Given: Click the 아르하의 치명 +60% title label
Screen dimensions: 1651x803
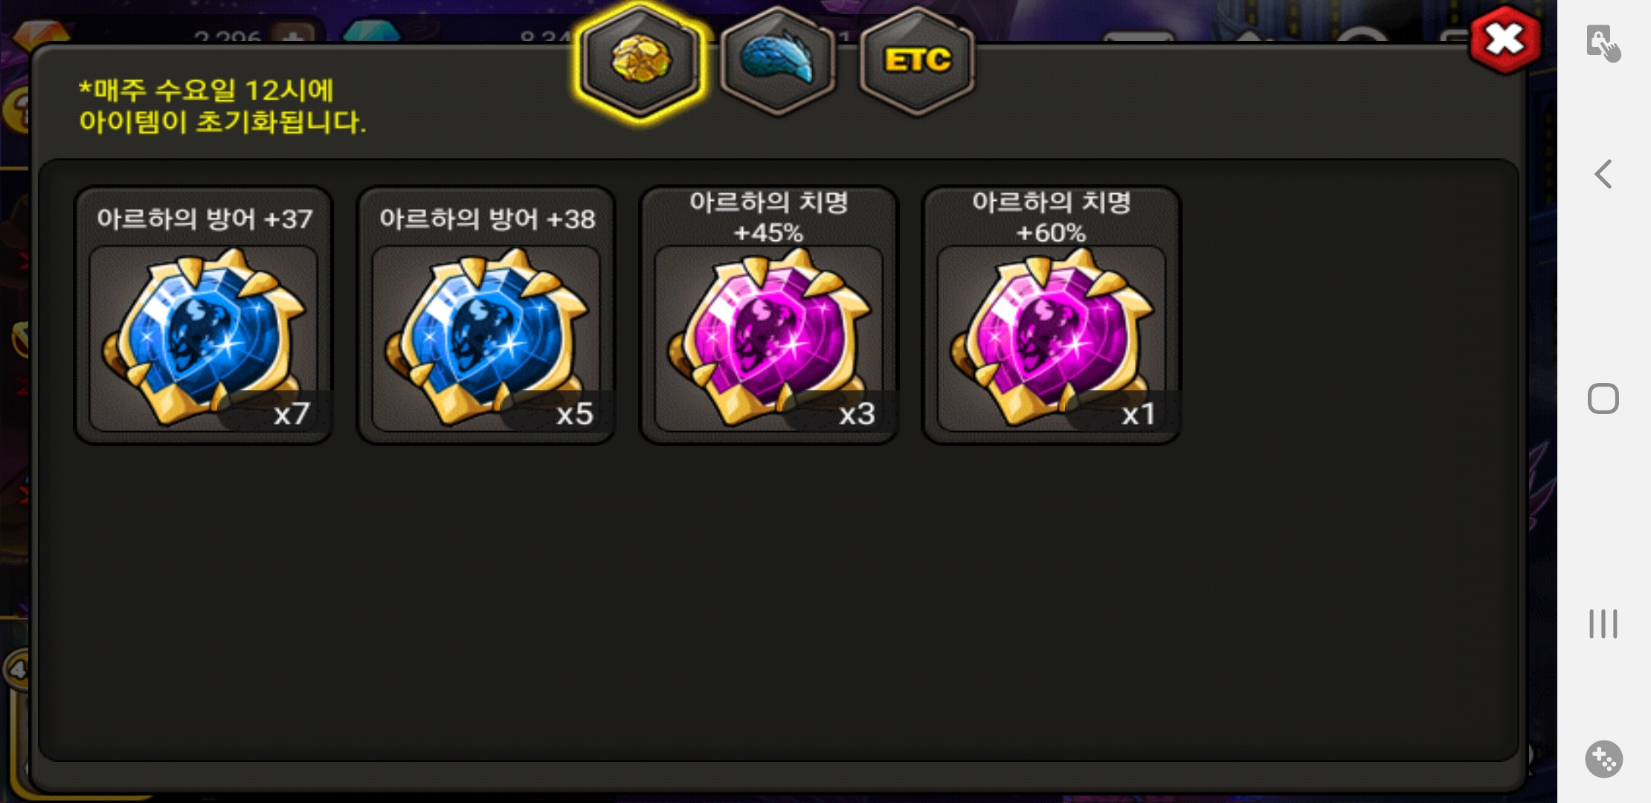Looking at the screenshot, I should click(1051, 216).
